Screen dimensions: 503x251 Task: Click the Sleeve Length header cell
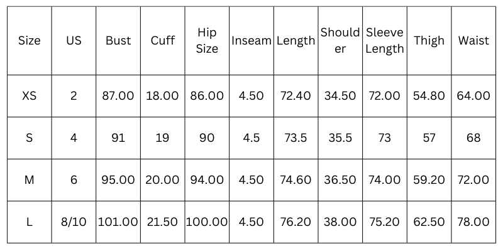(x=384, y=41)
